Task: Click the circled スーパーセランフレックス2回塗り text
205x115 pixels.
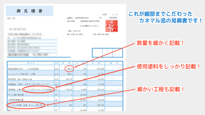Action: click(x=38, y=89)
